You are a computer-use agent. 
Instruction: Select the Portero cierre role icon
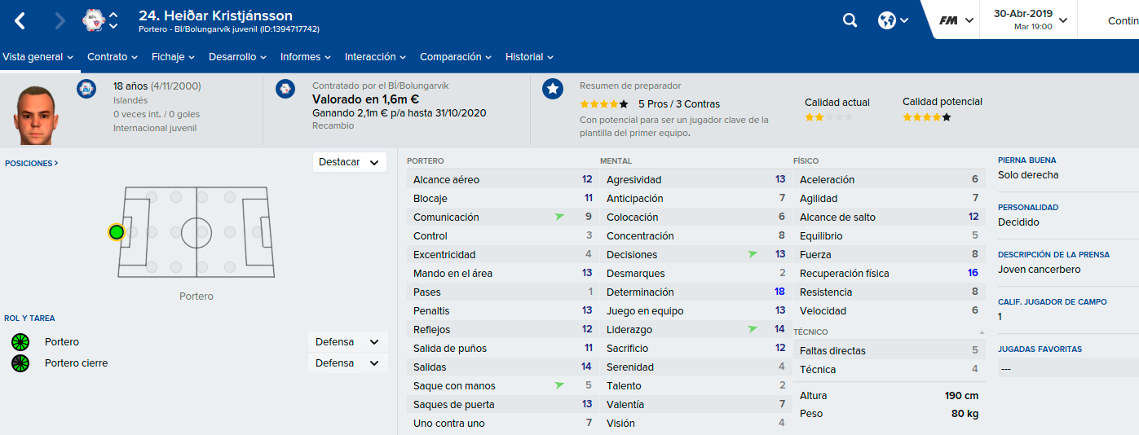coord(20,363)
